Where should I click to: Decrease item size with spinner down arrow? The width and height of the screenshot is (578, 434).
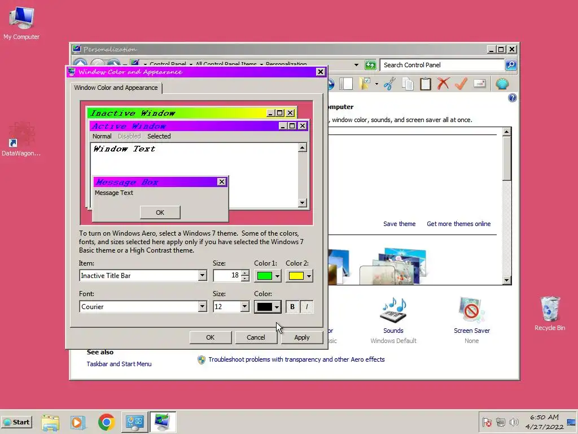pos(245,279)
